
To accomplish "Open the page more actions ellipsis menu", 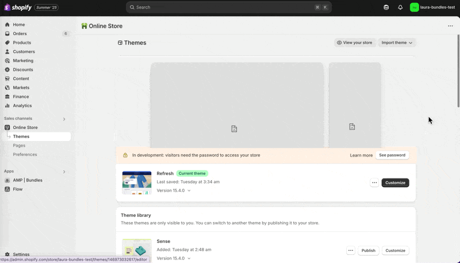I will click(x=450, y=26).
